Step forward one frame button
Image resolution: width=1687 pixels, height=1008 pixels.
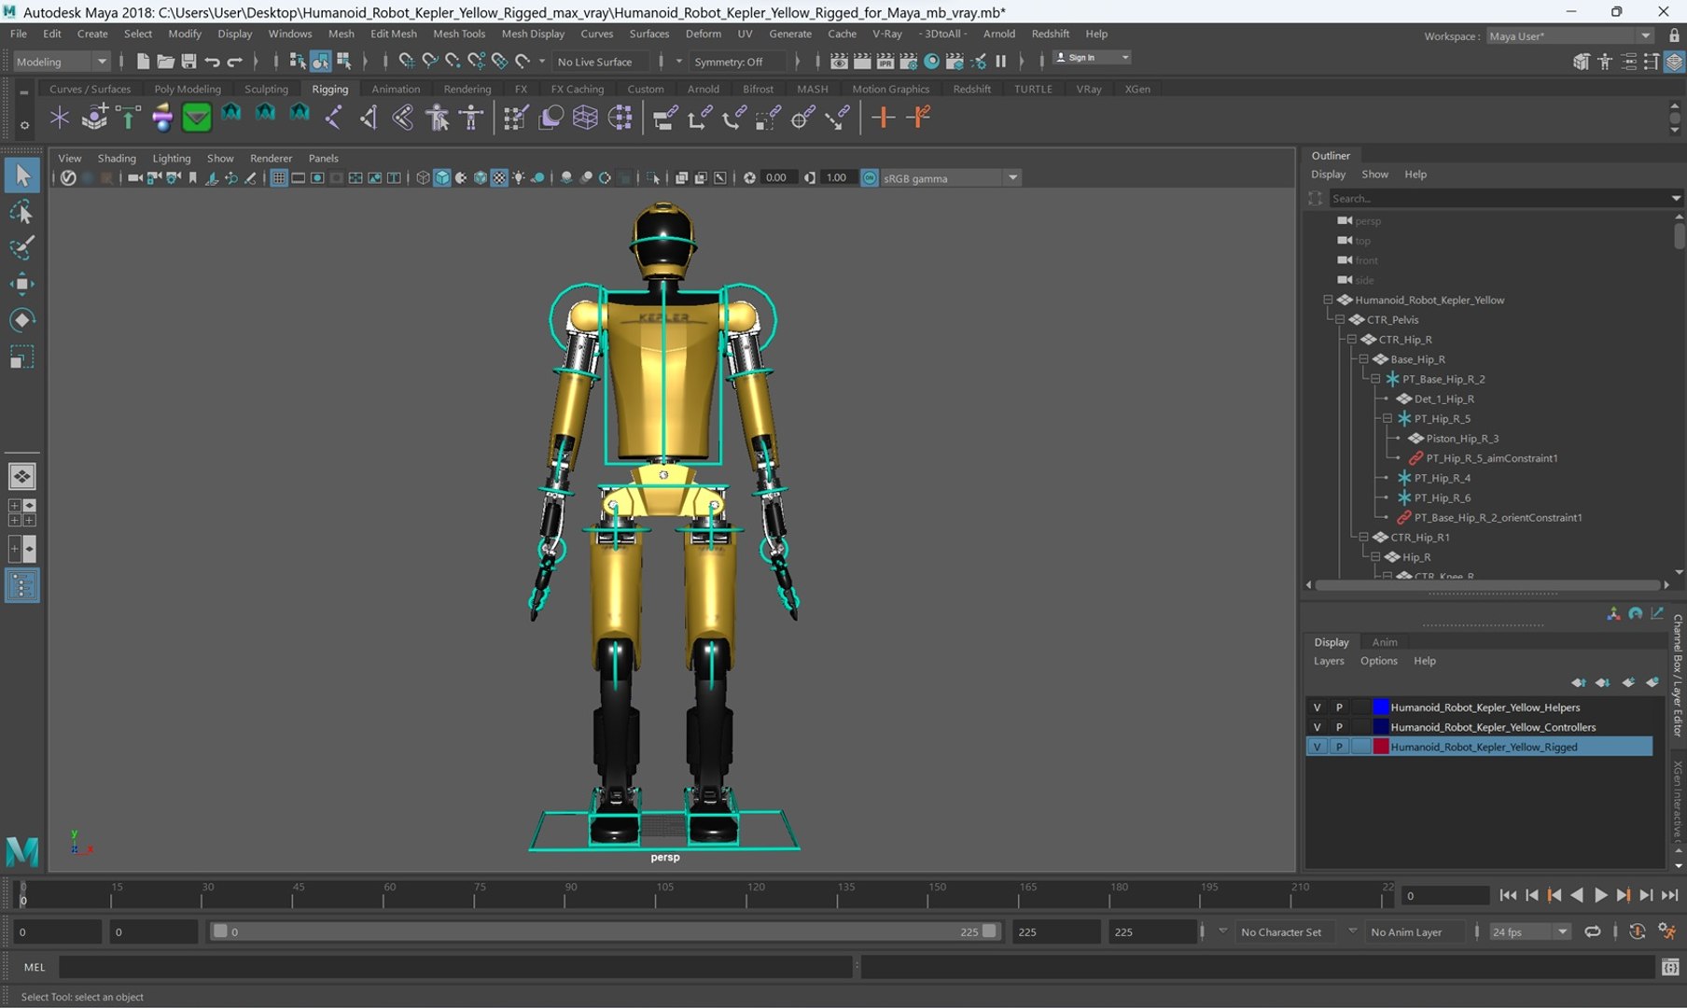pyautogui.click(x=1646, y=895)
